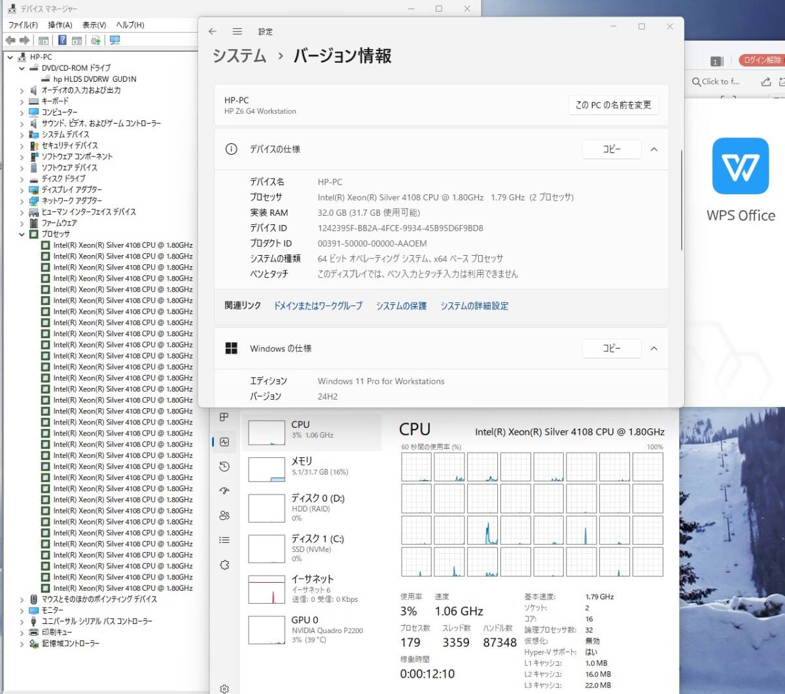Image resolution: width=785 pixels, height=694 pixels.
Task: Open the ファイル(F) menu
Action: [23, 25]
